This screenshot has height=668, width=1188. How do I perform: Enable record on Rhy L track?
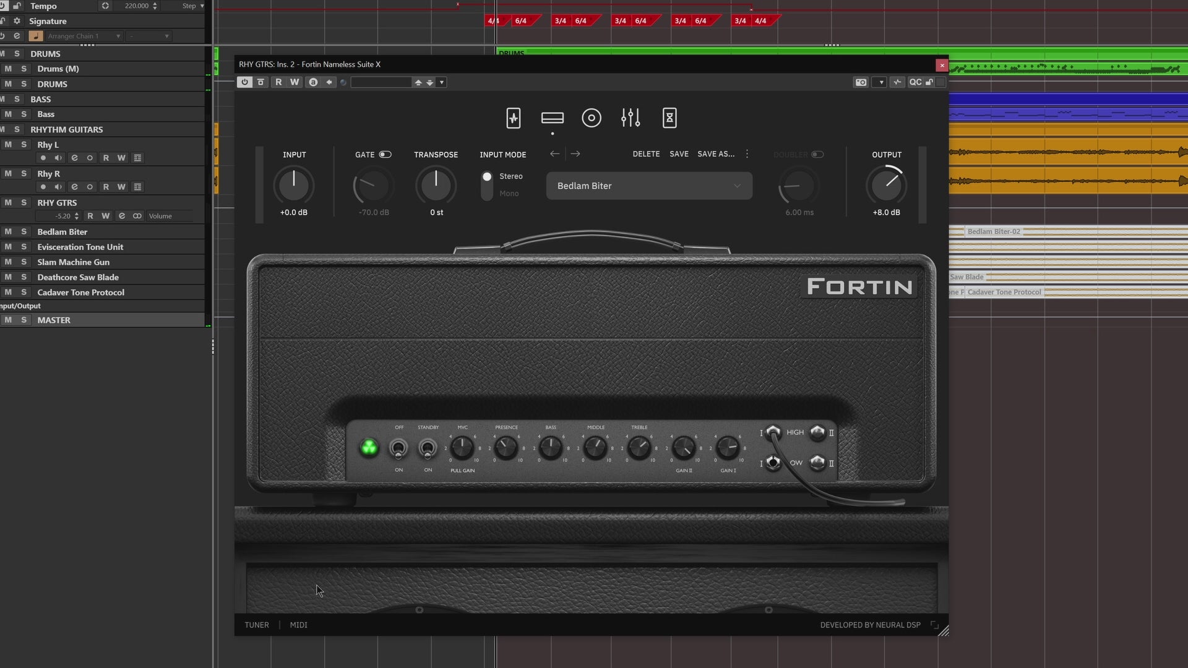click(43, 158)
